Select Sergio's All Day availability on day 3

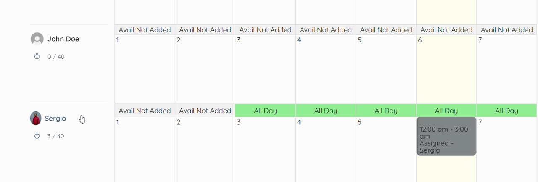[266, 111]
